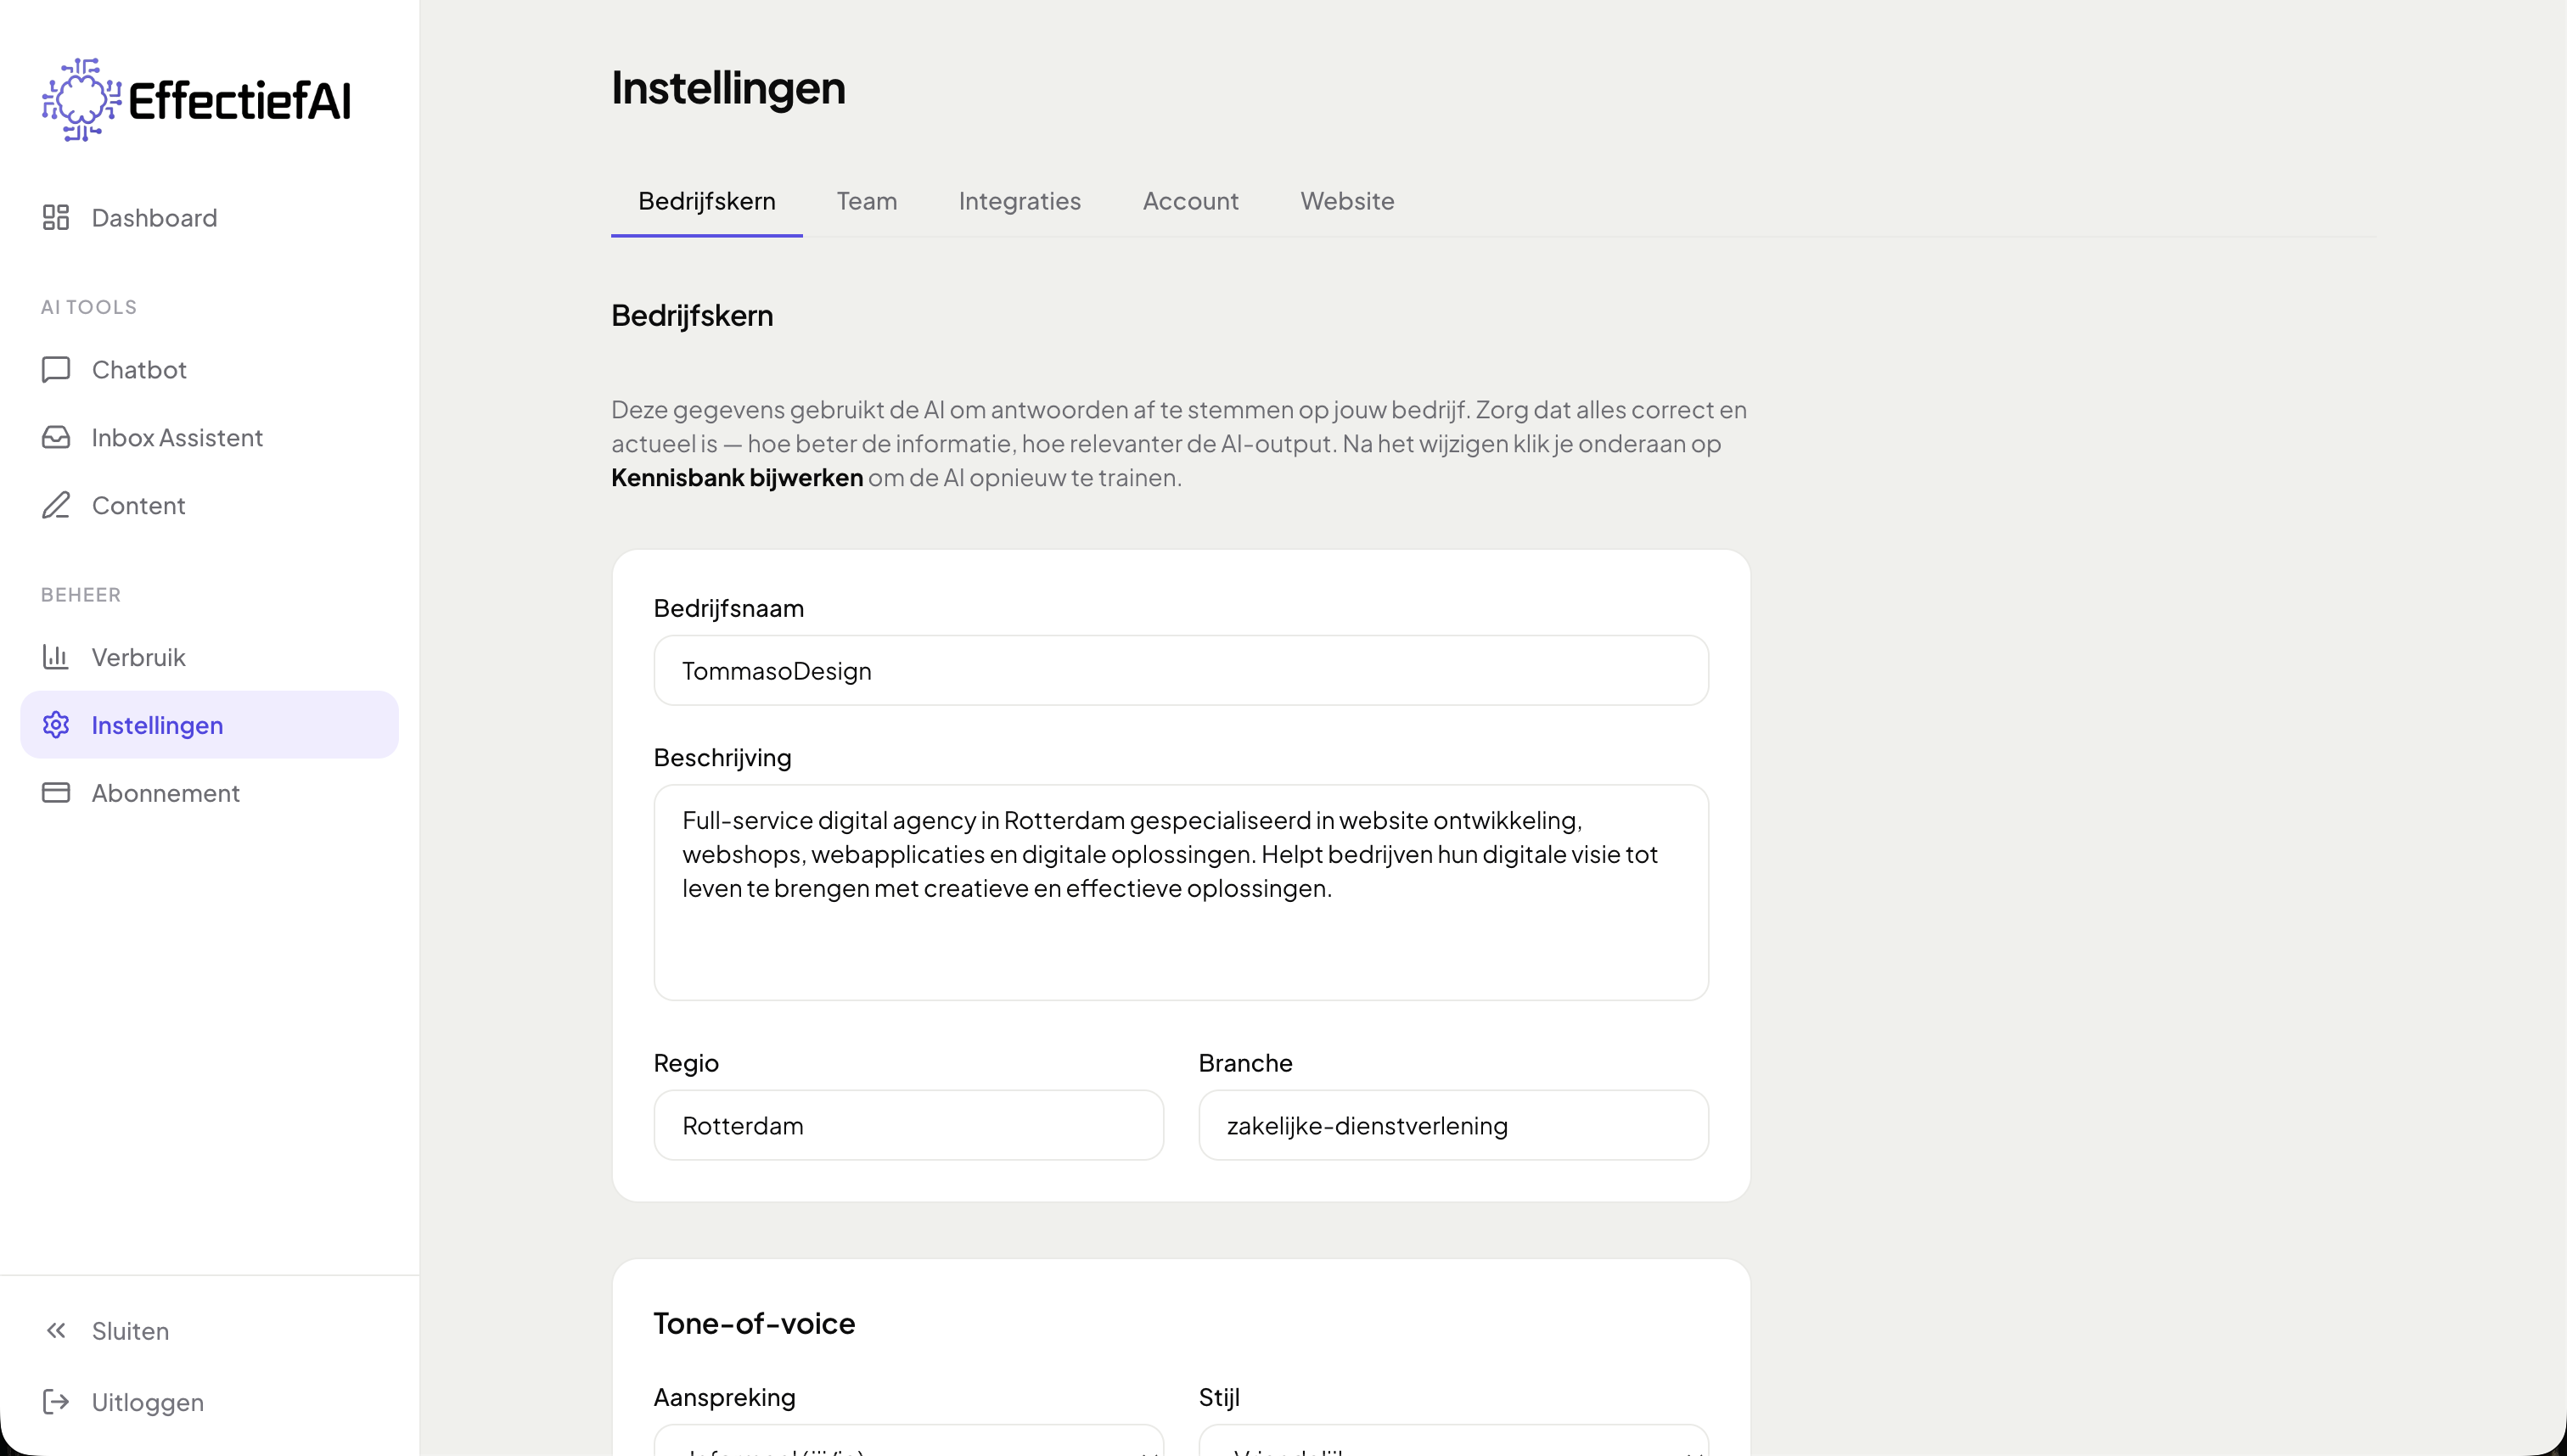Viewport: 2567px width, 1456px height.
Task: Switch to the Team tab
Action: click(x=867, y=201)
